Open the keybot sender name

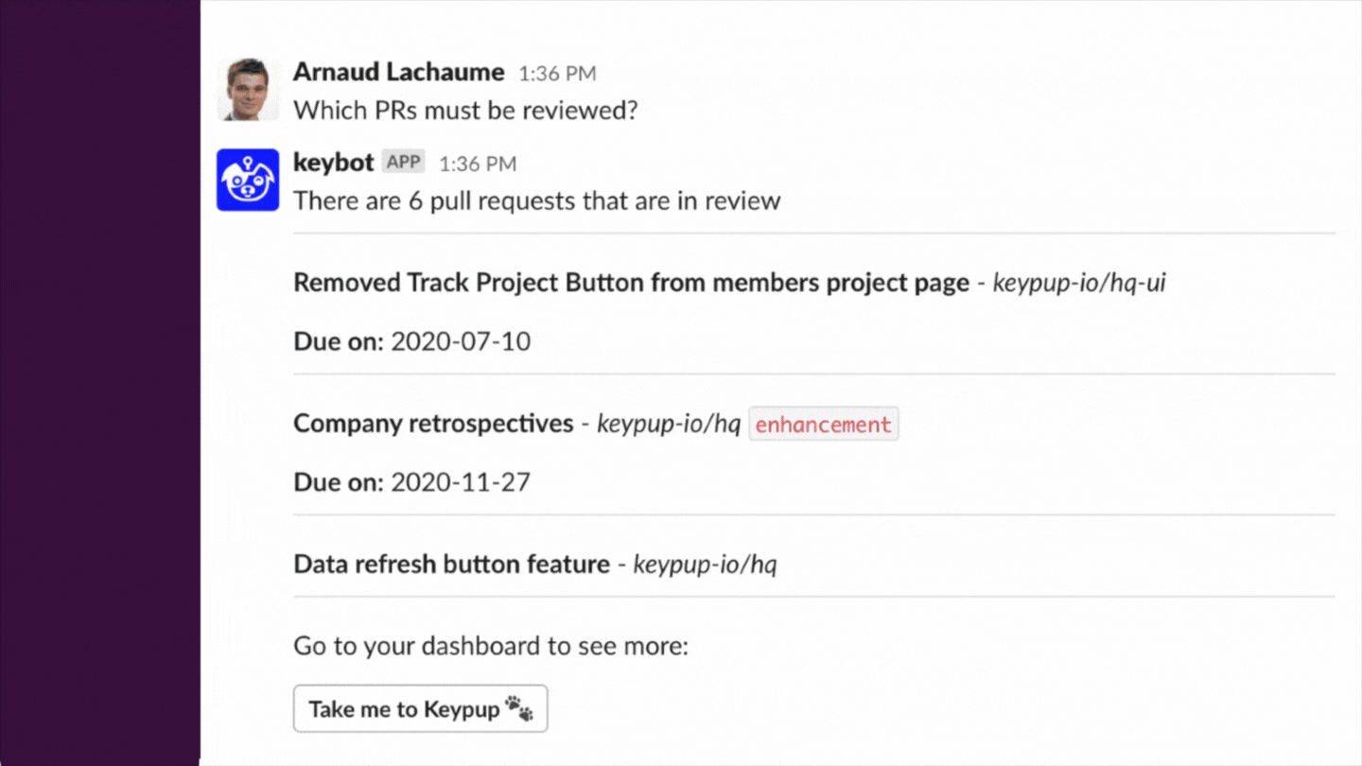pos(334,163)
